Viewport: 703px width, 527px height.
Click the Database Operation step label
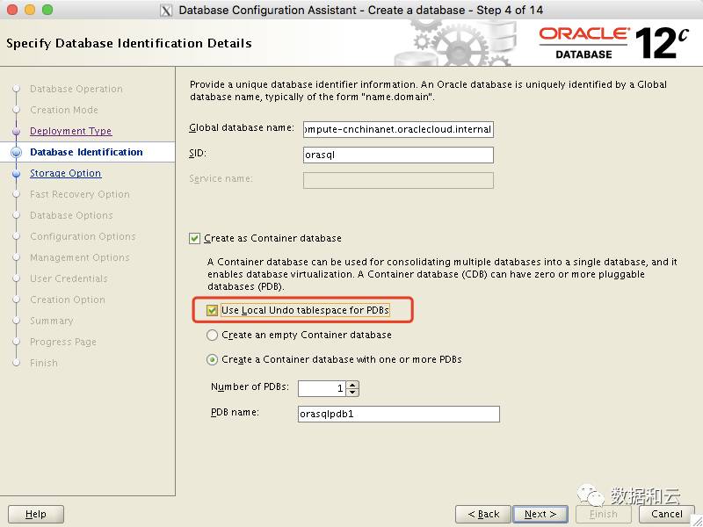tap(76, 89)
